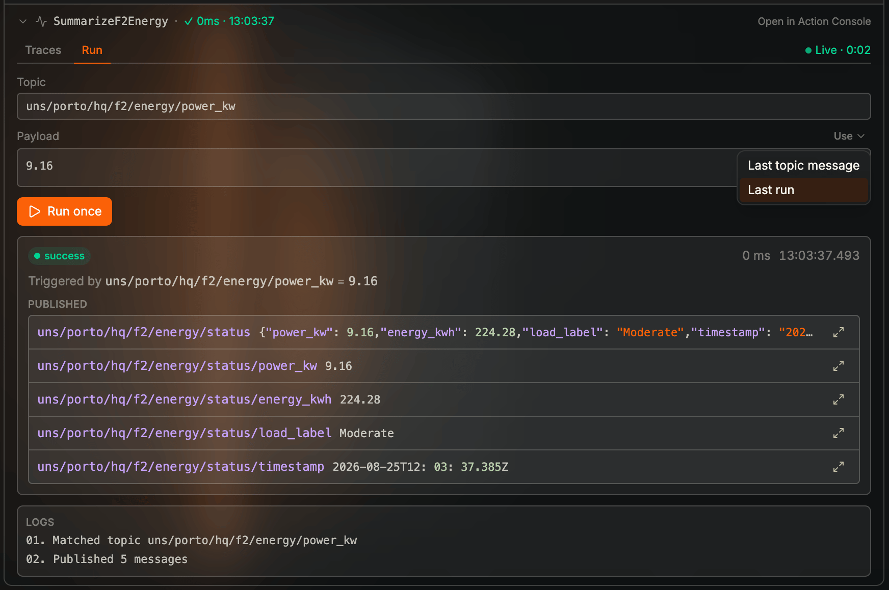Open the Use dropdown

click(x=849, y=136)
